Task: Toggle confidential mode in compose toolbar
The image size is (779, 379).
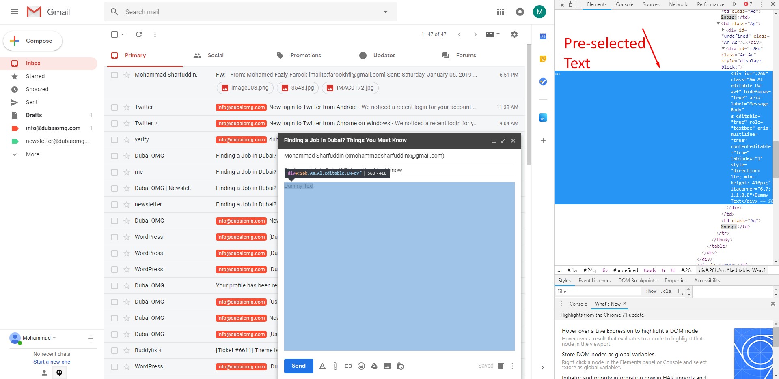Action: [x=400, y=366]
